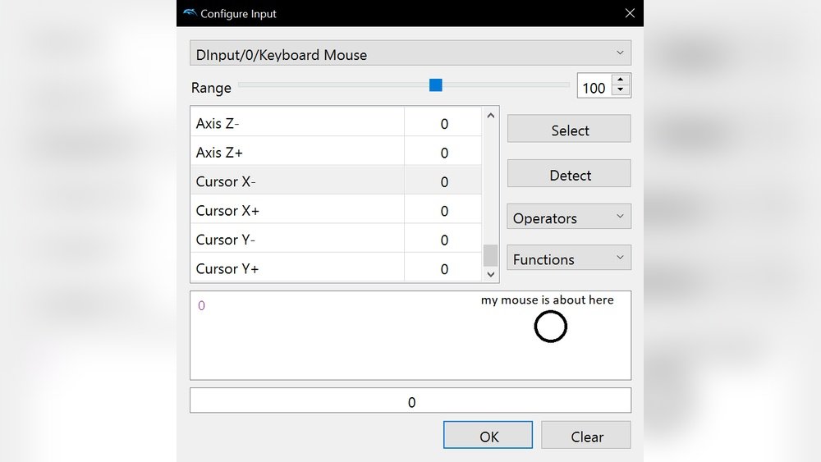The height and width of the screenshot is (462, 821).
Task: Open the DInput/0/Keyboard Mouse device dropdown
Action: pyautogui.click(x=410, y=53)
